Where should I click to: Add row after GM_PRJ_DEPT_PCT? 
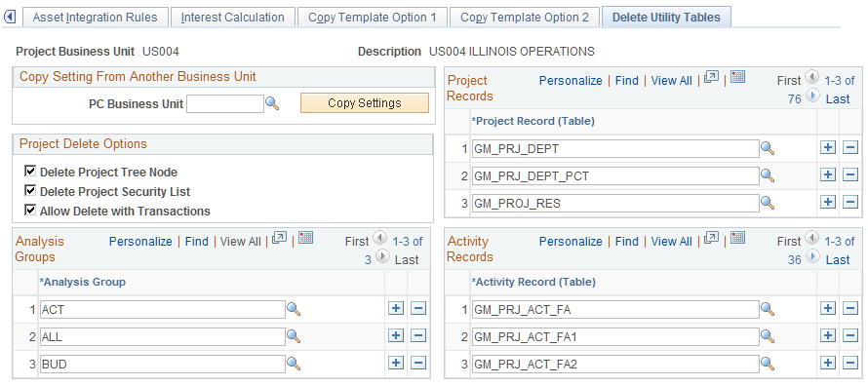[828, 174]
